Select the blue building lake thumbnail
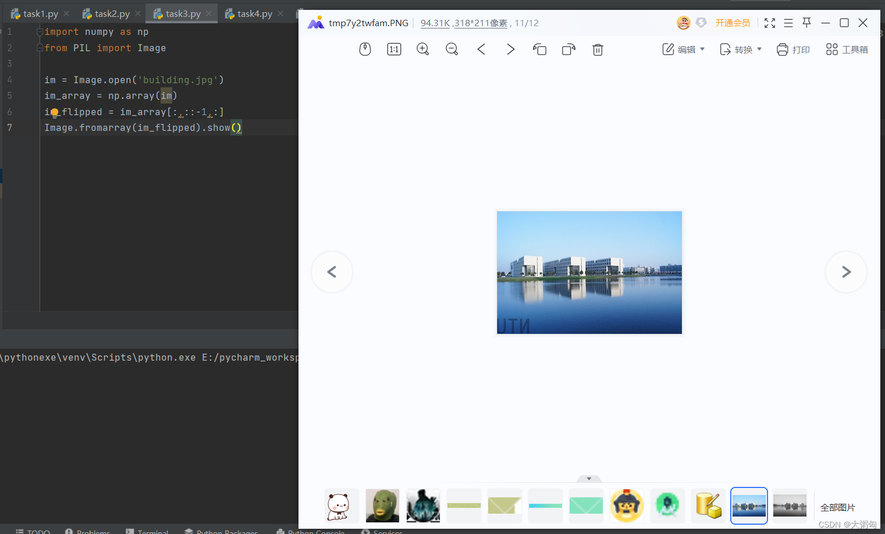885x534 pixels. [749, 505]
